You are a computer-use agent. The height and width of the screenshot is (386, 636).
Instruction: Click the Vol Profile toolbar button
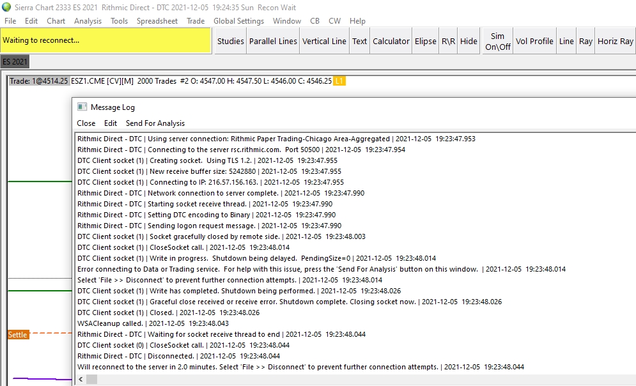(534, 41)
